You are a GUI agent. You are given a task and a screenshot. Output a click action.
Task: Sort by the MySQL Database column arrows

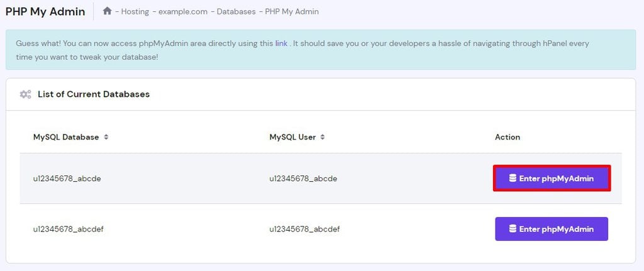(106, 137)
